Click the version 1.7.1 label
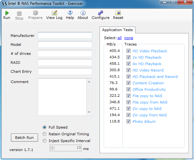Viewport: 194px width, 160px height. pyautogui.click(x=21, y=150)
